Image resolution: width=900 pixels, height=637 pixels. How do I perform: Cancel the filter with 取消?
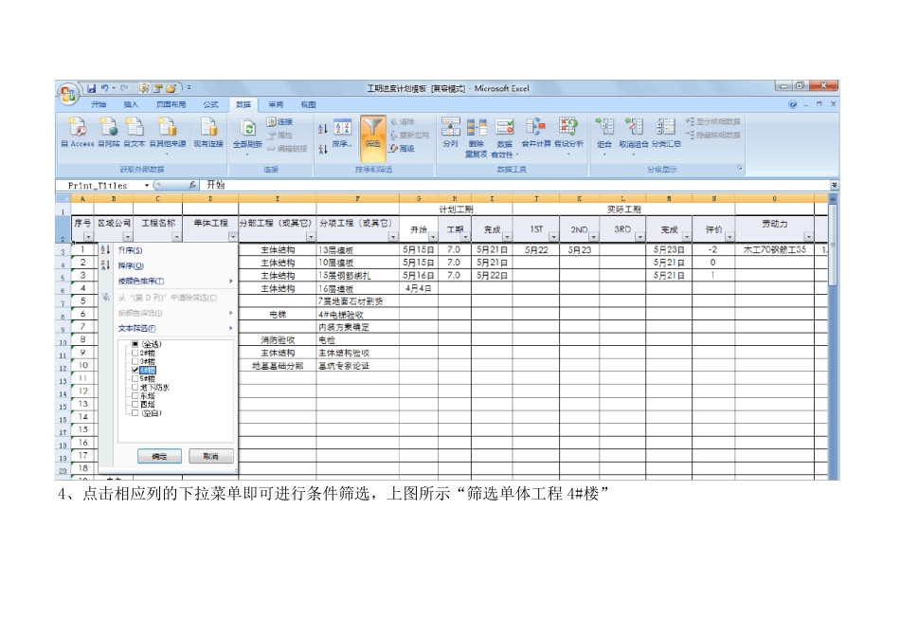point(210,456)
